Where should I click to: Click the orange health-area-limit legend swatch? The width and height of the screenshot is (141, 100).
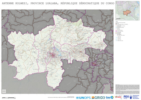click(x=116, y=30)
